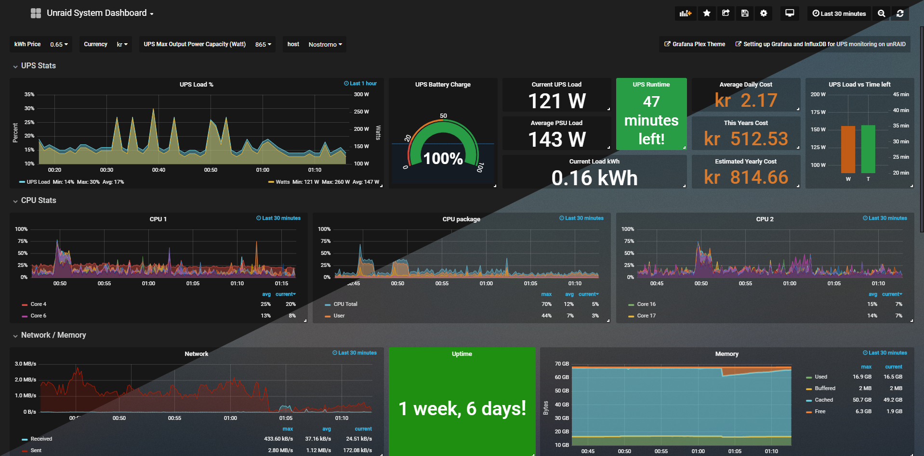Open the Last 30 minutes time picker
The height and width of the screenshot is (456, 924).
839,13
